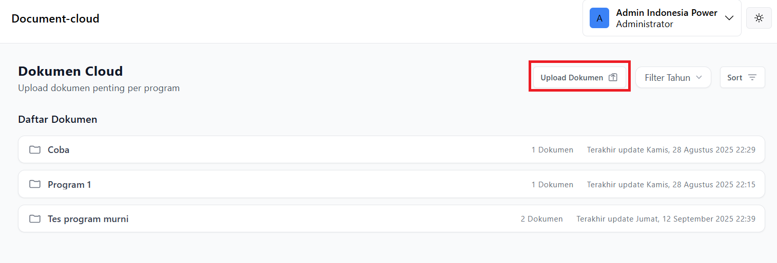777x263 pixels.
Task: Click the Document-cloud app title
Action: [55, 19]
